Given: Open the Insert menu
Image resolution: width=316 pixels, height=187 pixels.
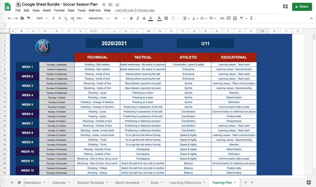Looking at the screenshot, I should [x=47, y=10].
